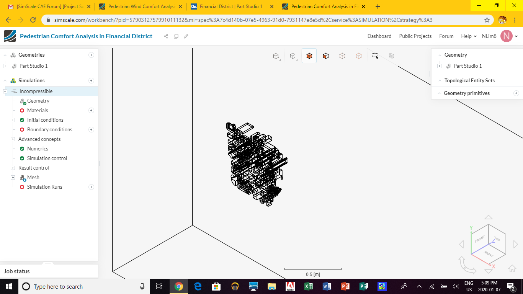Click the Windows Start button

[9, 286]
